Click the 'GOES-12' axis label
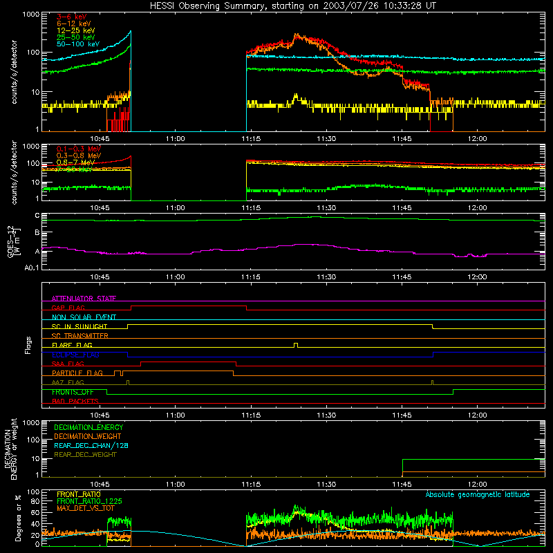Viewport: 553px width, 553px height. tap(11, 241)
